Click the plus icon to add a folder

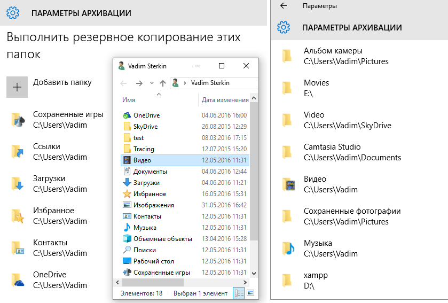[x=17, y=87]
